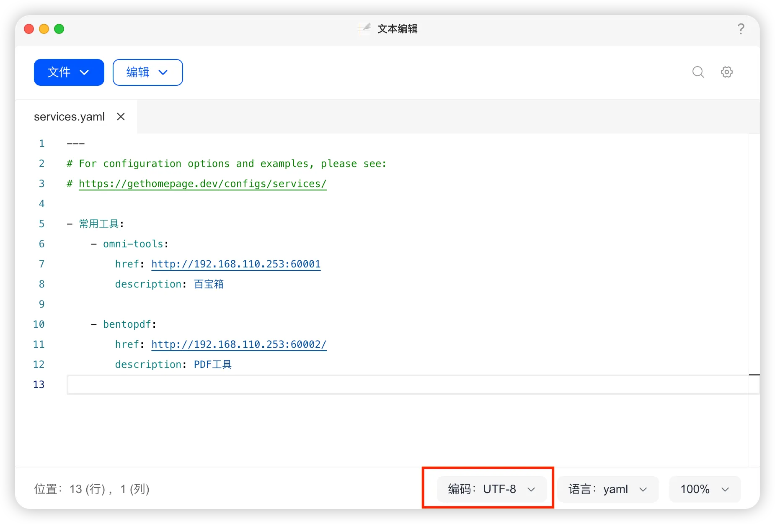Expand the 语言 yaml language dropdown
775x524 pixels.
608,489
